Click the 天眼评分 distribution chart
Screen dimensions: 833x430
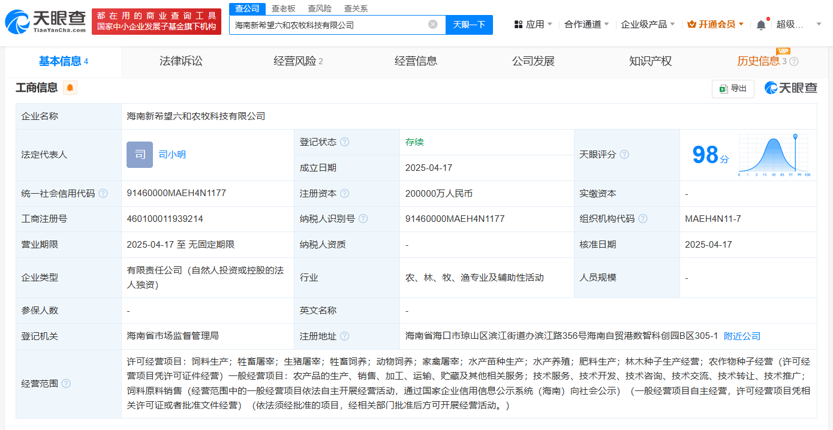point(774,155)
